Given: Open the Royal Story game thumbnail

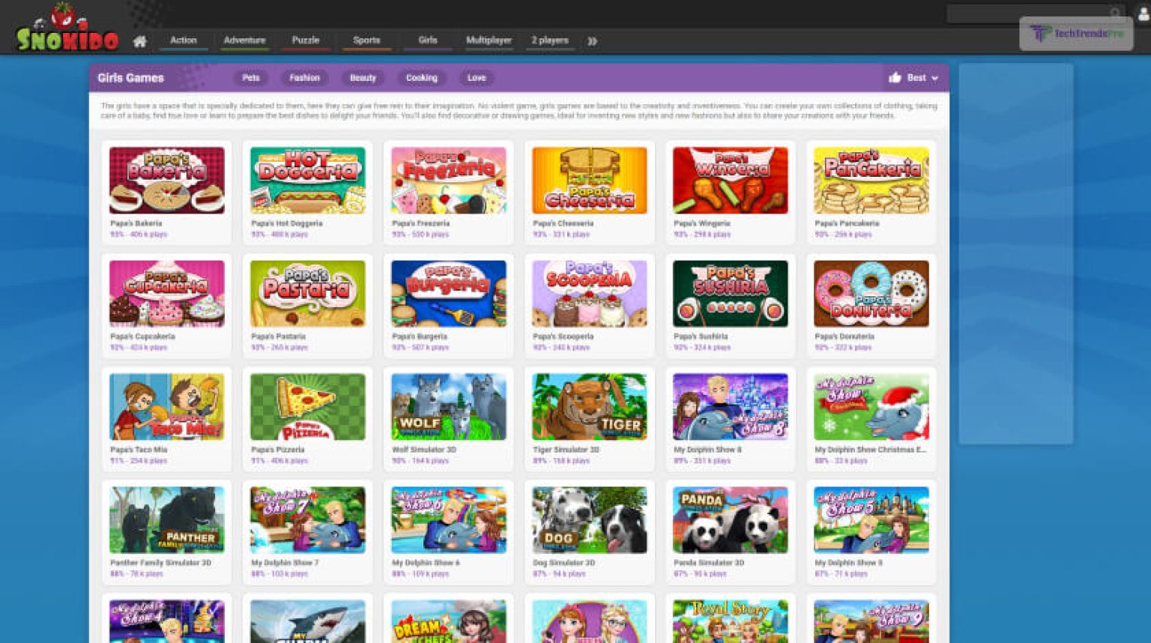Looking at the screenshot, I should [730, 621].
